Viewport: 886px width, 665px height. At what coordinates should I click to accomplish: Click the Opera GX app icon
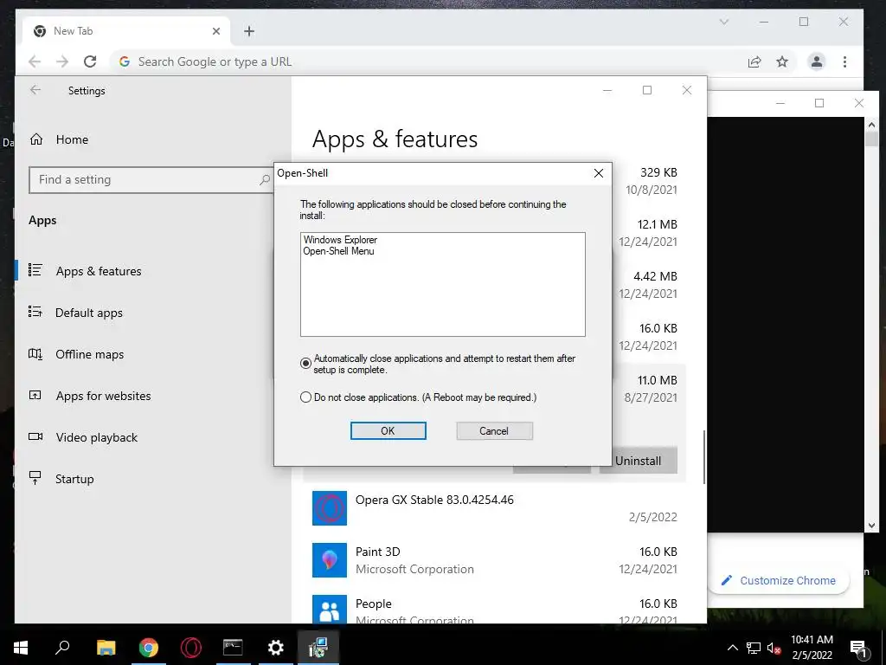coord(330,507)
